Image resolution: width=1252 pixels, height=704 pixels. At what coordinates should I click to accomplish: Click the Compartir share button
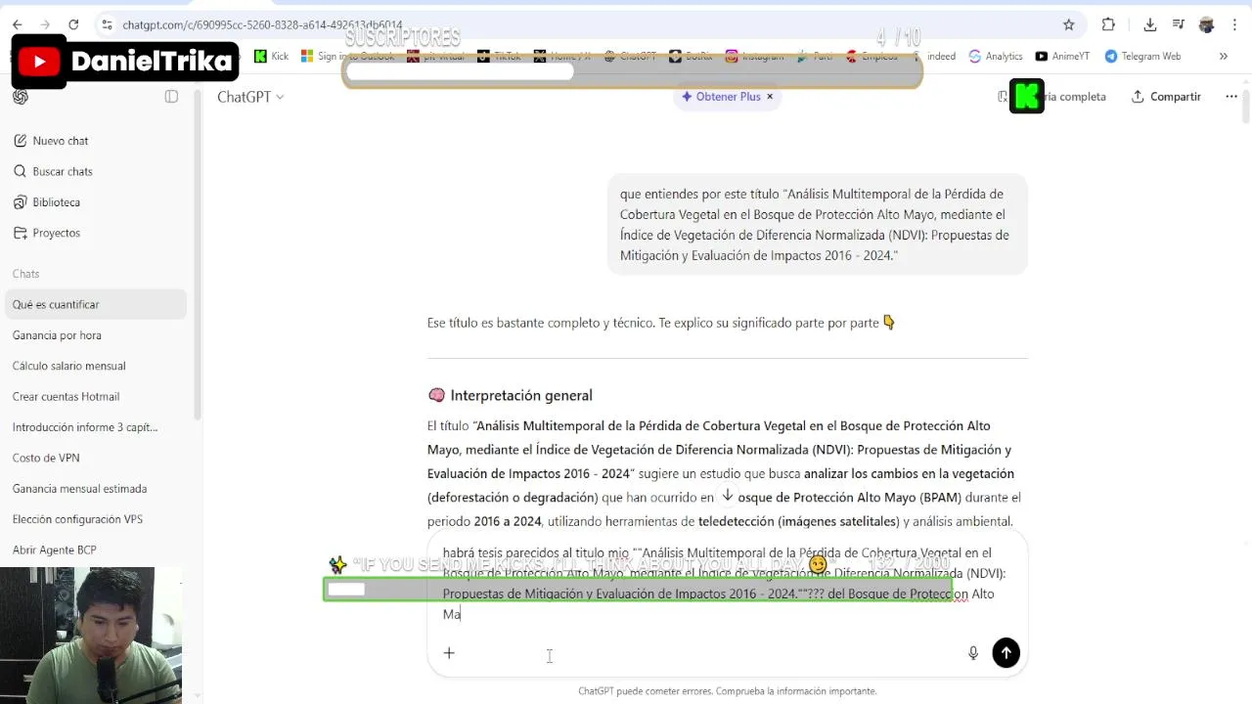1166,97
